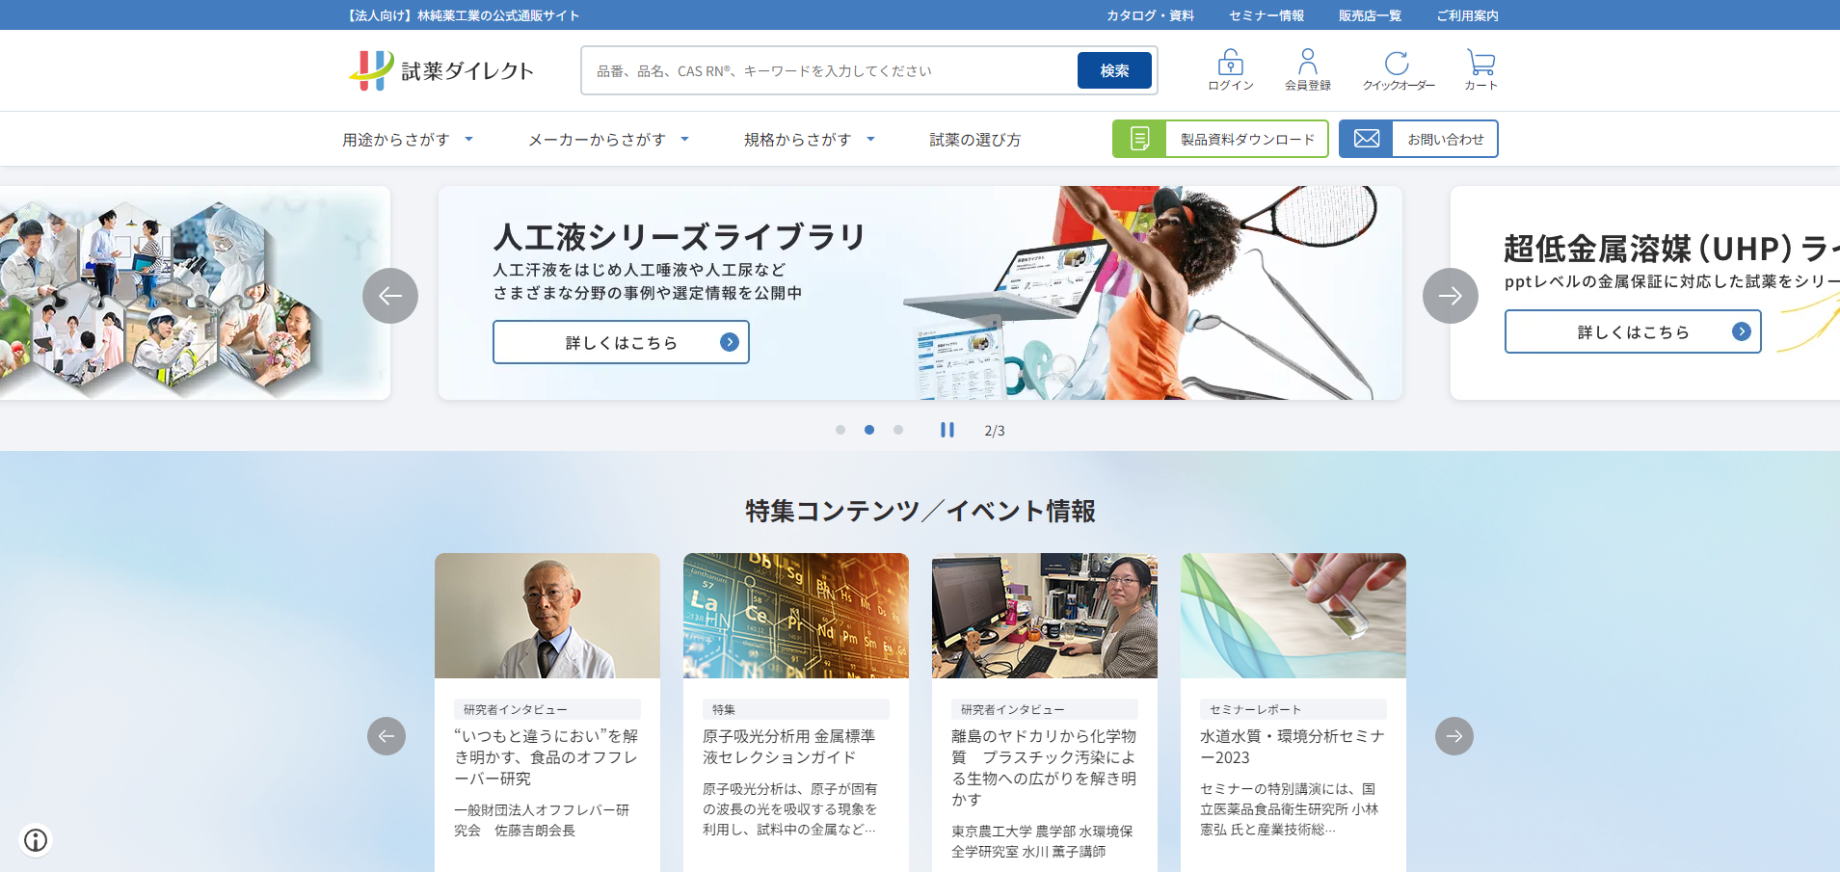Expand the 規格からさがす dropdown

pyautogui.click(x=809, y=140)
